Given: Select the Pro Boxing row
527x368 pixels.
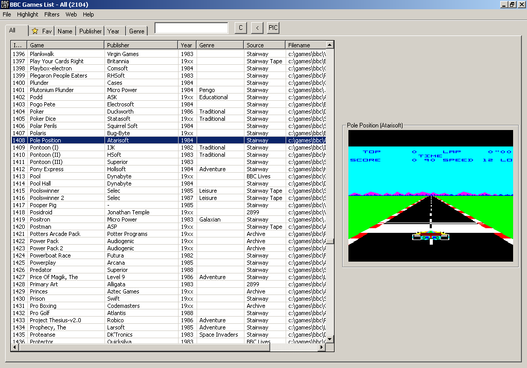Looking at the screenshot, I should [x=168, y=306].
